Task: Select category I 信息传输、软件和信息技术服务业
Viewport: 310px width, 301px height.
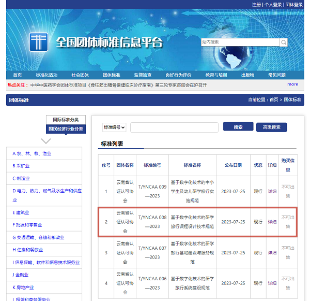Action: tap(46, 263)
